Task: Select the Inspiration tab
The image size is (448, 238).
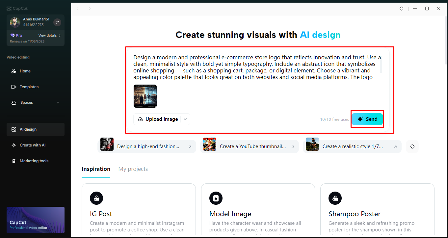Action: point(96,169)
